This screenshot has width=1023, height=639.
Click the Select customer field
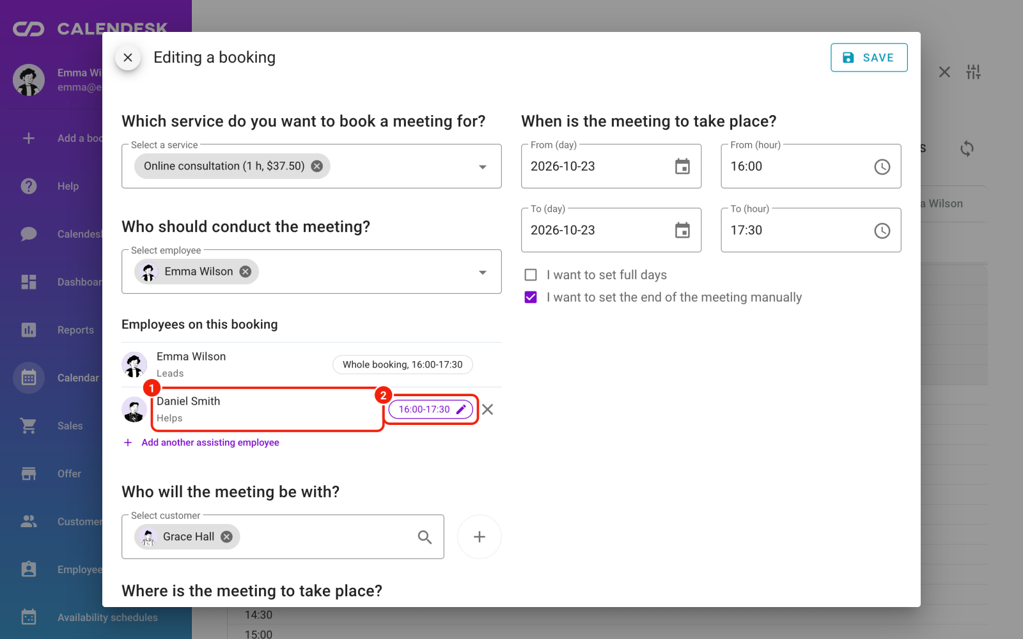pyautogui.click(x=283, y=537)
